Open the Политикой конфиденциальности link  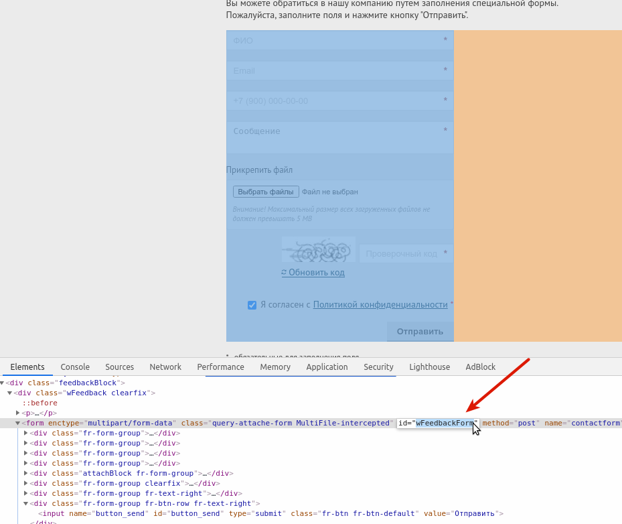coord(380,304)
